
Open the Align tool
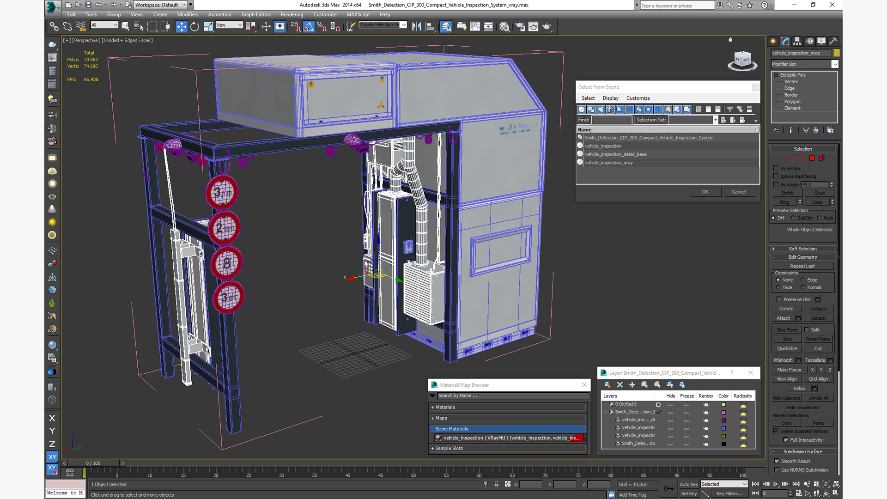[430, 26]
